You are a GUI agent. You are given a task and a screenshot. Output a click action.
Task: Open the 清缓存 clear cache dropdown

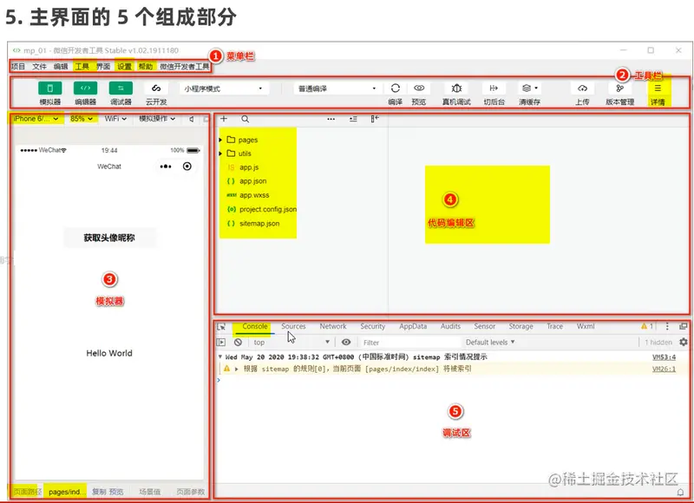click(529, 88)
